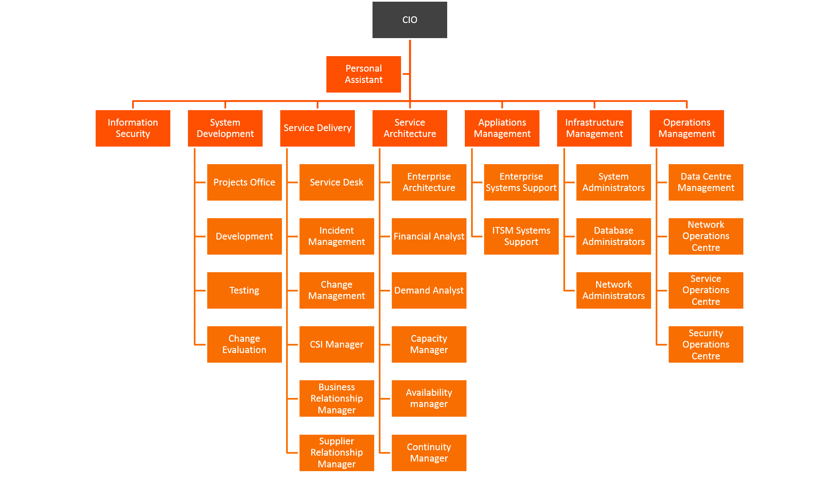The height and width of the screenshot is (477, 839).
Task: Expand the Service Desk sub-node
Action: tap(336, 182)
